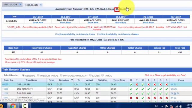The image size is (192, 108).
Task: Click Book Now for 25-1-2017
Action: (x=38, y=22)
